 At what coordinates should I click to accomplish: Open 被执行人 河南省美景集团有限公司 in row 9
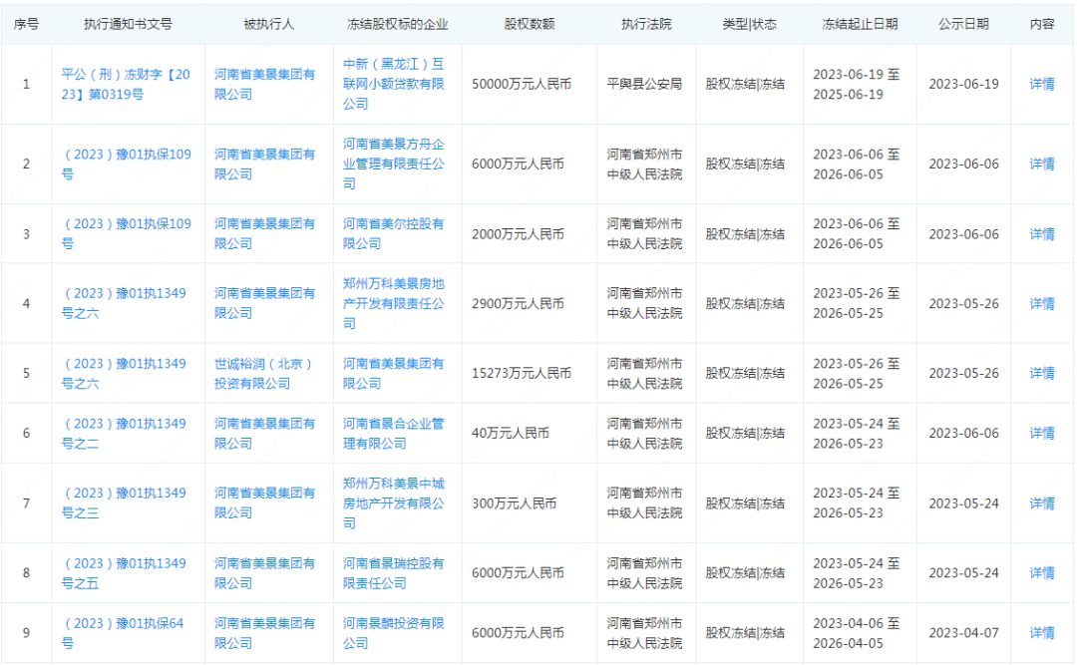pos(264,633)
